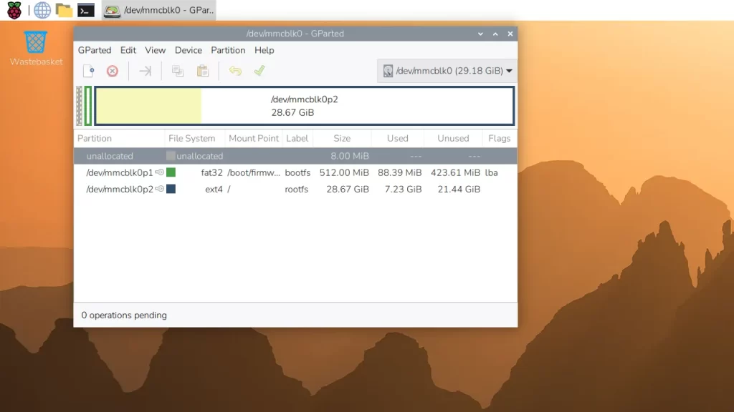734x412 pixels.
Task: Open the Device menu
Action: point(189,50)
